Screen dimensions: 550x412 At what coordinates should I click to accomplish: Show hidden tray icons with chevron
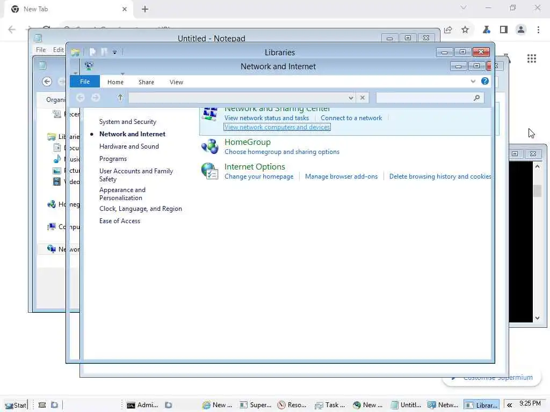509,405
